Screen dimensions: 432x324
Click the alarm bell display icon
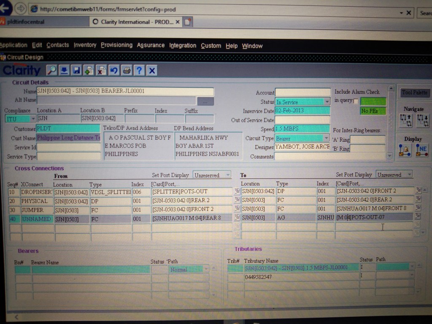[405, 150]
